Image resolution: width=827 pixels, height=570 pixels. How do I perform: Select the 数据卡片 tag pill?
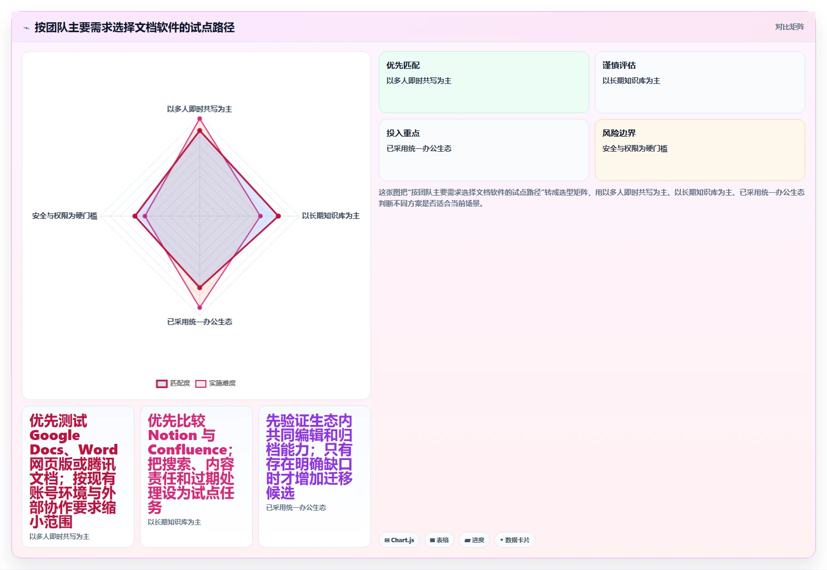click(515, 540)
